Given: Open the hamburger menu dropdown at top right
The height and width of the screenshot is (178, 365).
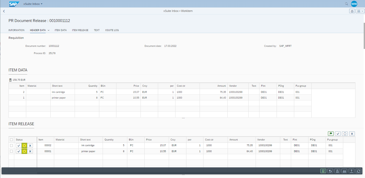Looking at the screenshot, I should click(360, 11).
